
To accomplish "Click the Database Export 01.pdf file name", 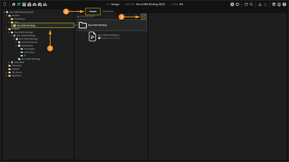I will tap(110, 38).
